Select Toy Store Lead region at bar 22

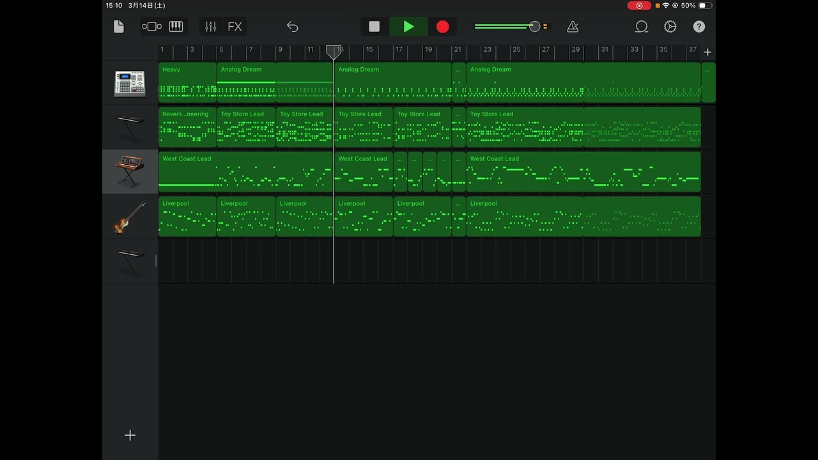coord(583,127)
